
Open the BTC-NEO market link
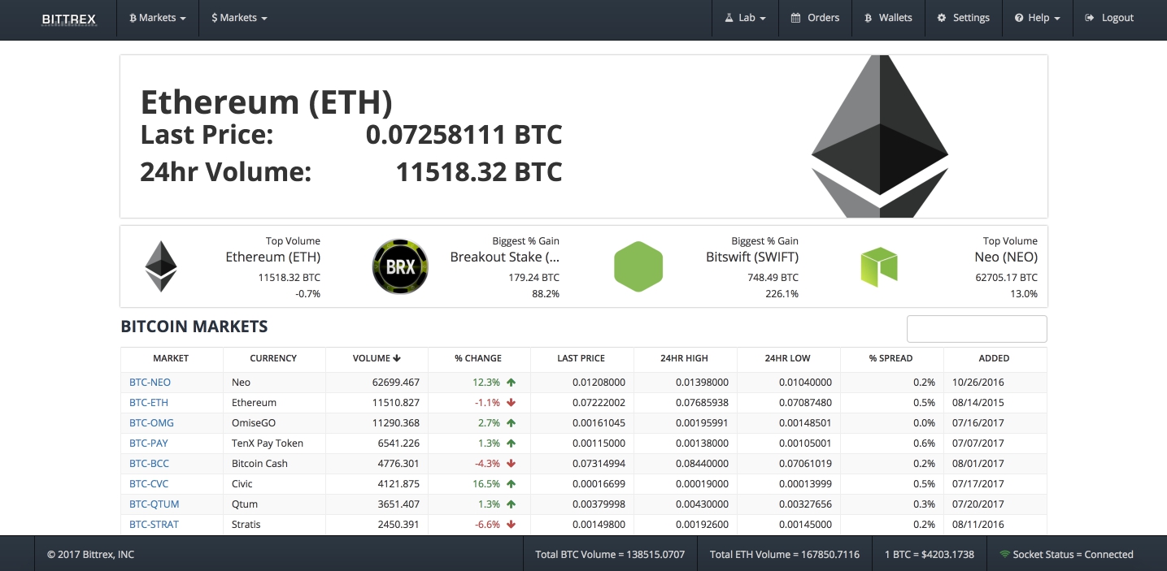pos(150,382)
